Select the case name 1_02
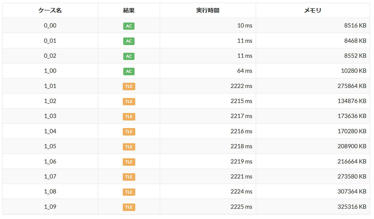 pos(50,101)
